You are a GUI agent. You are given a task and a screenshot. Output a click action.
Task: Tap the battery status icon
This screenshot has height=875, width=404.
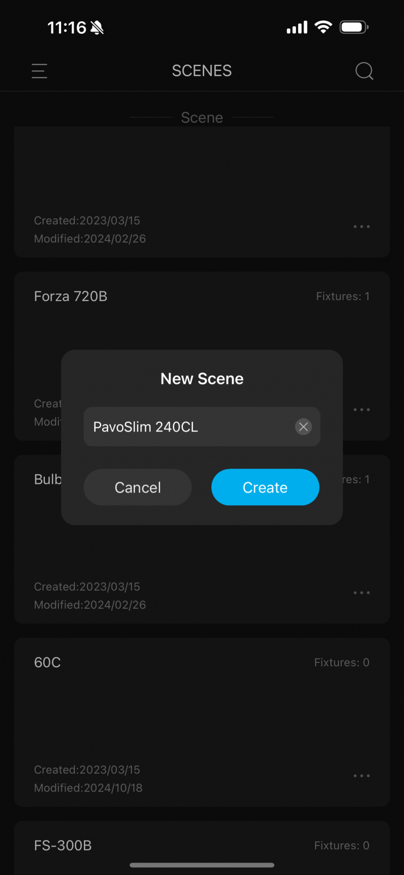(354, 27)
